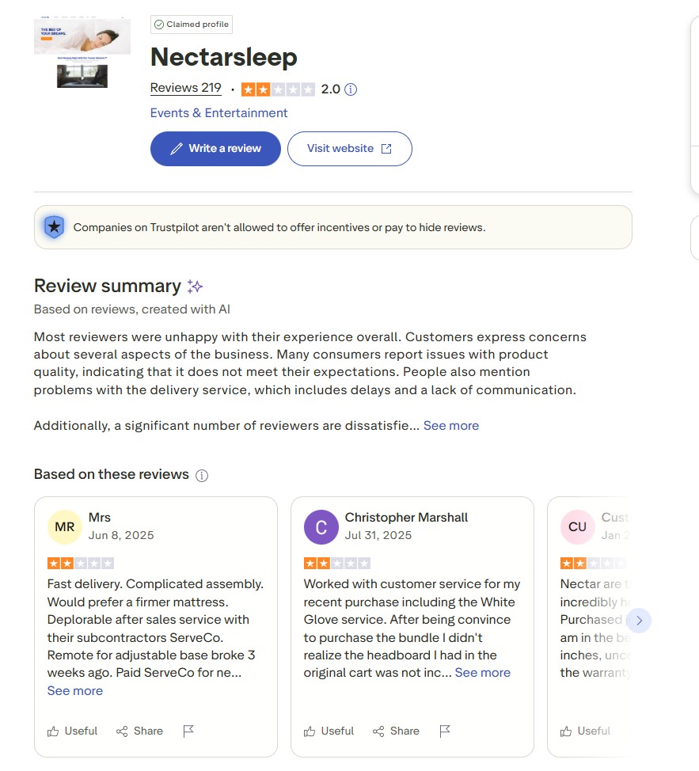The width and height of the screenshot is (699, 771).
Task: Click the MR reviewer avatar
Action: (x=65, y=527)
